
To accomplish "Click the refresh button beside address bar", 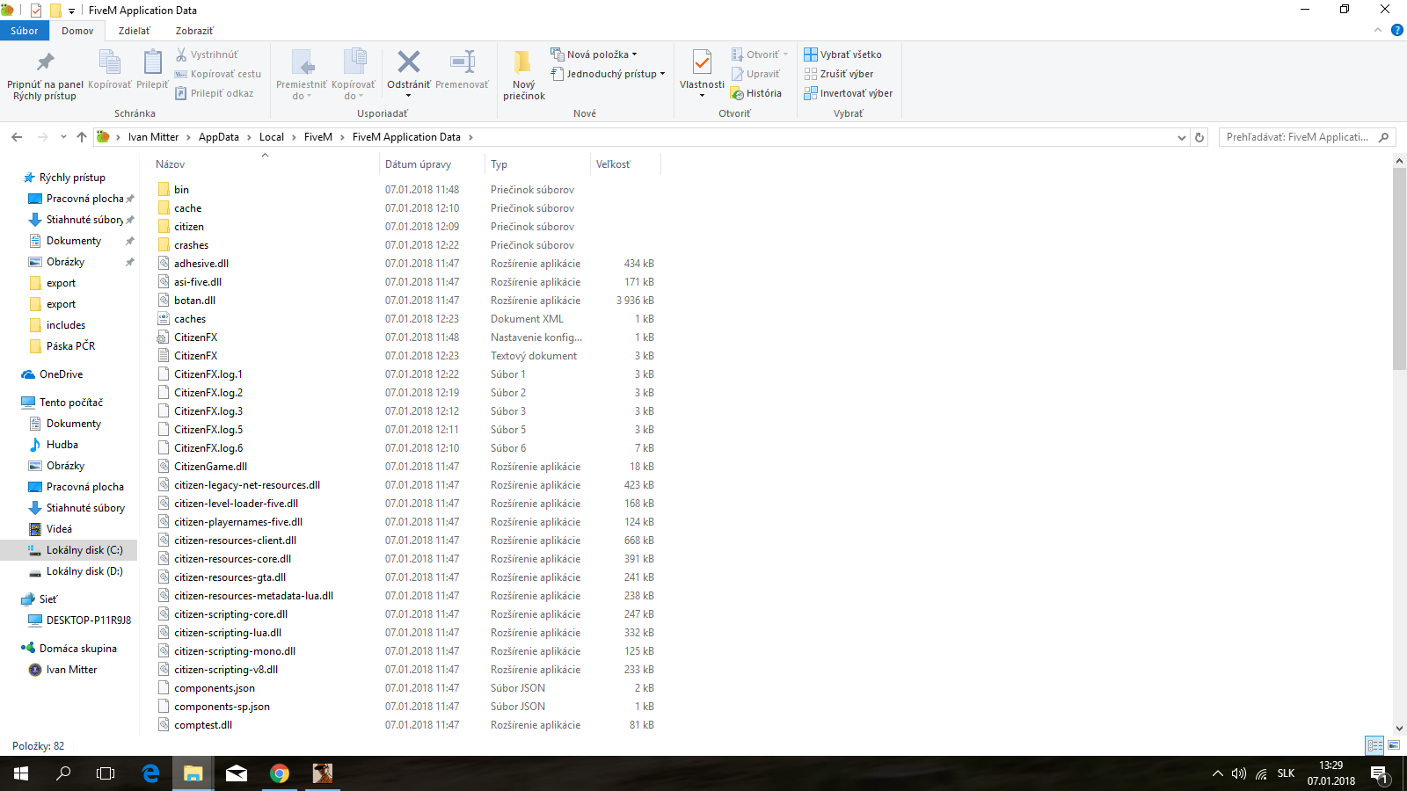I will tap(1199, 137).
